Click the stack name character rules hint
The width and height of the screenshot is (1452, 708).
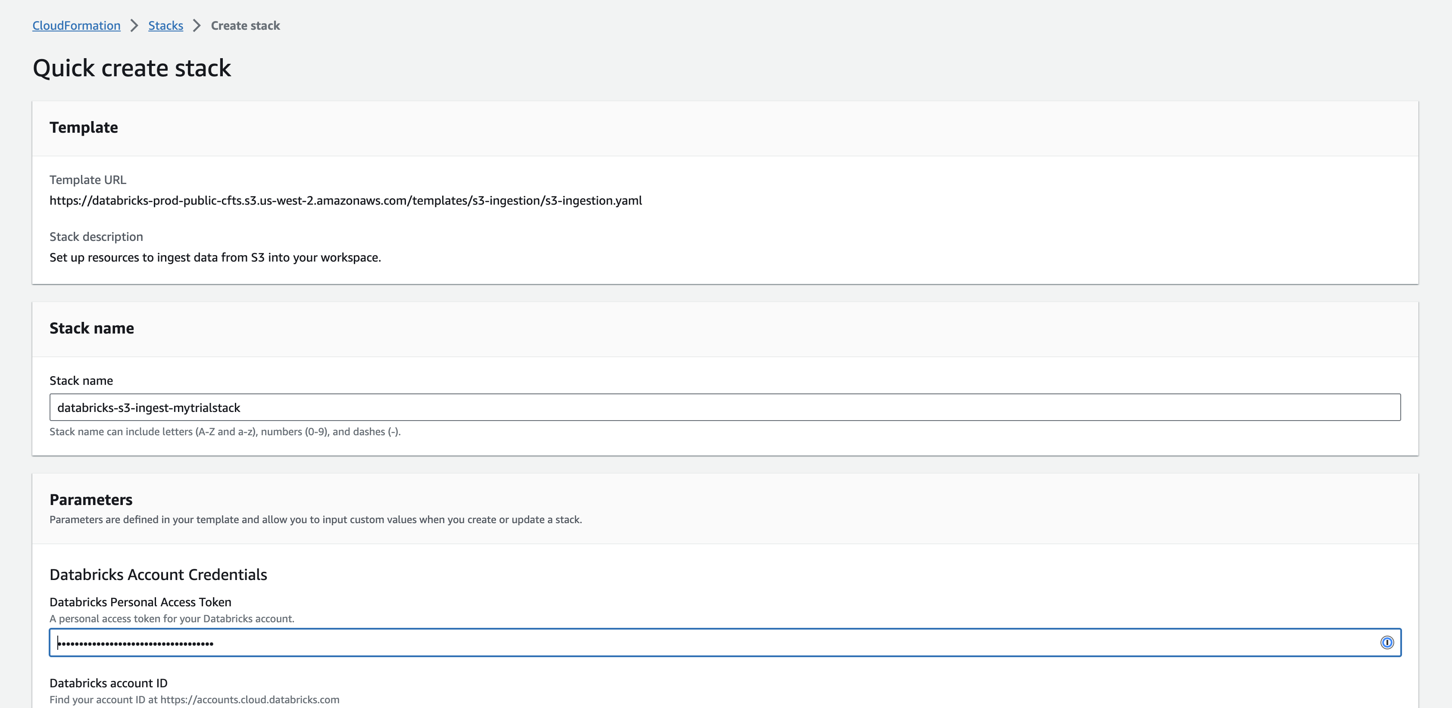[225, 432]
